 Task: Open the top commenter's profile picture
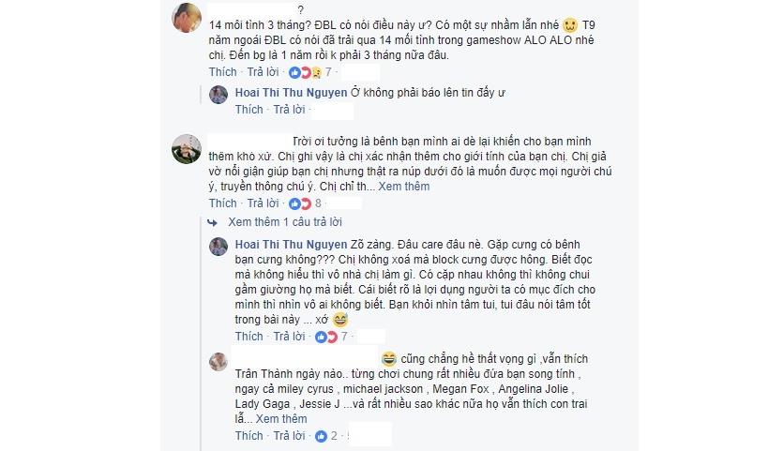click(187, 18)
